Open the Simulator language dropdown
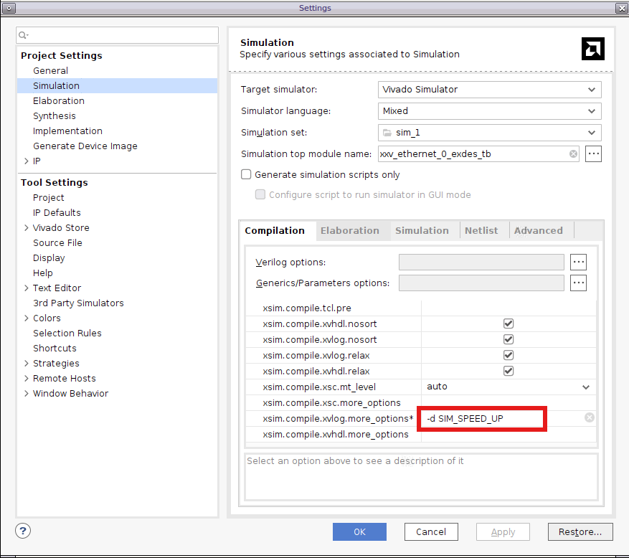The height and width of the screenshot is (558, 629). click(489, 111)
